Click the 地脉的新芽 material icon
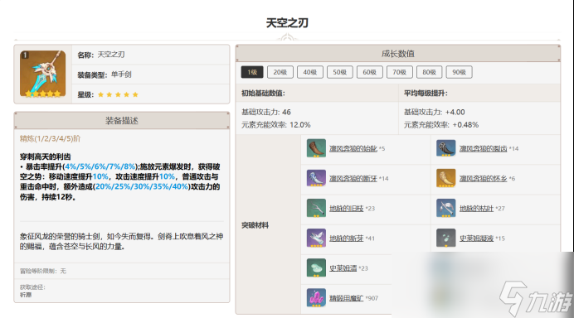Screen dimensions: 574x318 pyautogui.click(x=316, y=238)
